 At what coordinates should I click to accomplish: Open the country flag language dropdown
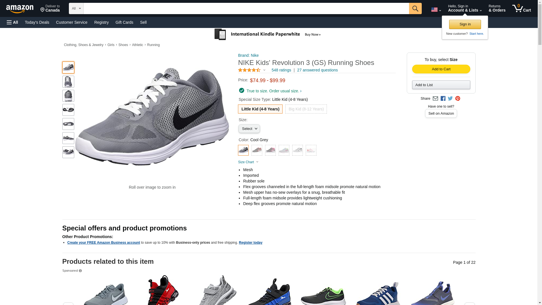click(436, 10)
